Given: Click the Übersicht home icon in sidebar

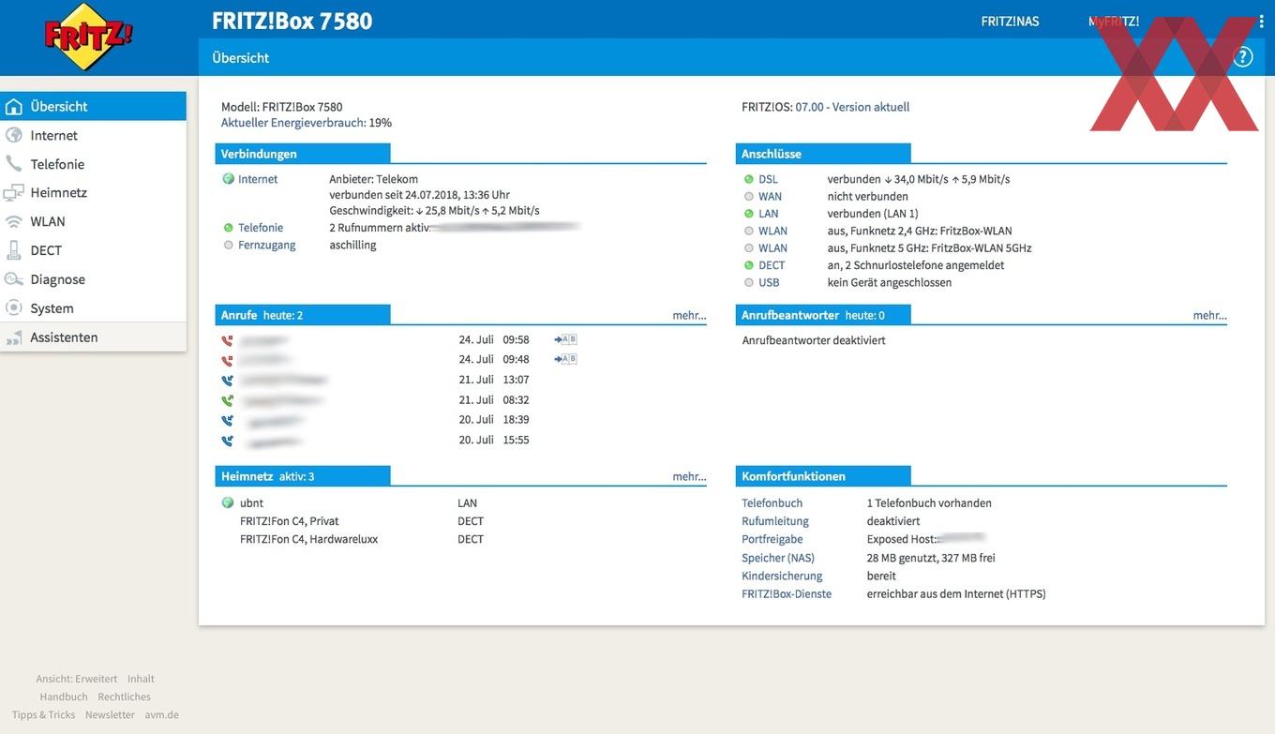Looking at the screenshot, I should (x=13, y=106).
